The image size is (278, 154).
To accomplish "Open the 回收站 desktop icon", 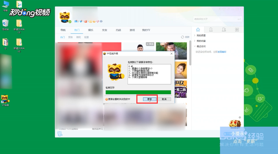I will [x=5, y=25].
